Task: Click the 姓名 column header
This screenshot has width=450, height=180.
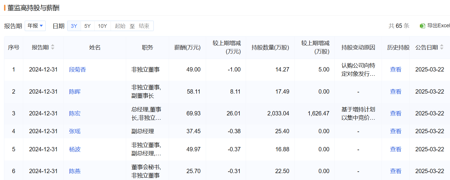Action: (95, 48)
